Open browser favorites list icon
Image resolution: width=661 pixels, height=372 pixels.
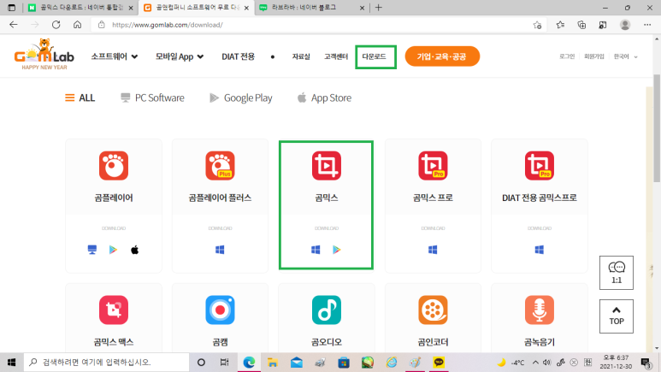tap(560, 25)
